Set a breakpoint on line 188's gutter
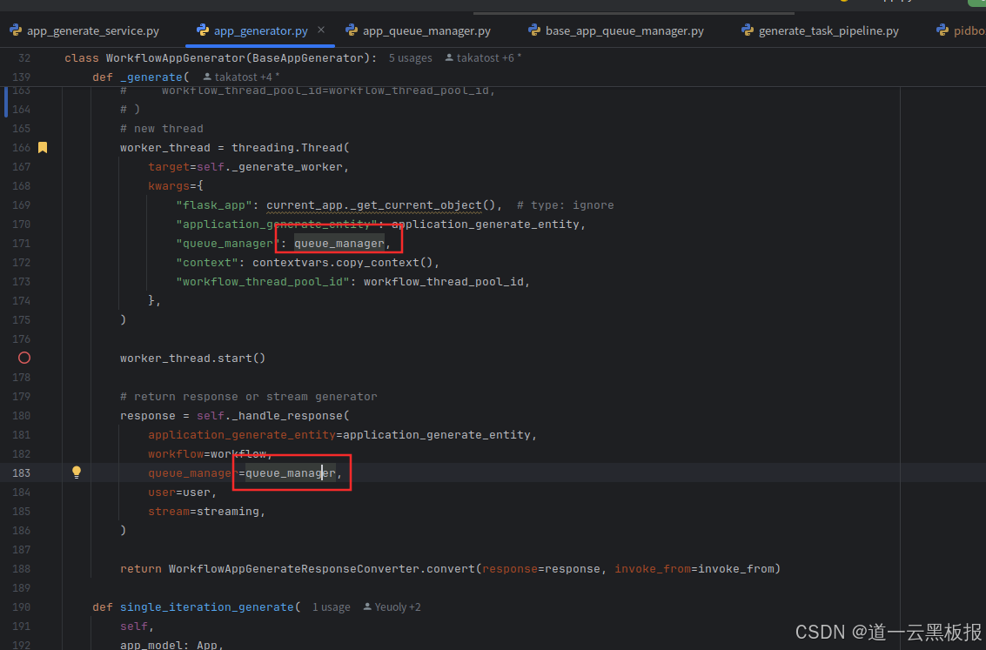The width and height of the screenshot is (986, 650). tap(24, 568)
